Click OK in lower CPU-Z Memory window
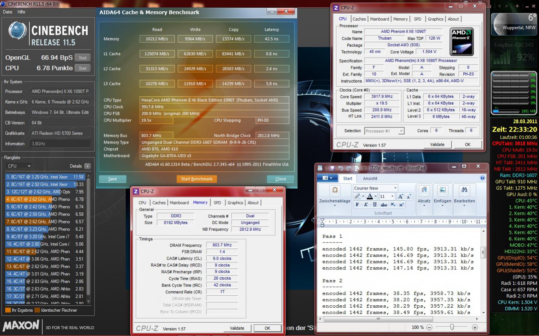The height and width of the screenshot is (336, 539). pyautogui.click(x=267, y=328)
